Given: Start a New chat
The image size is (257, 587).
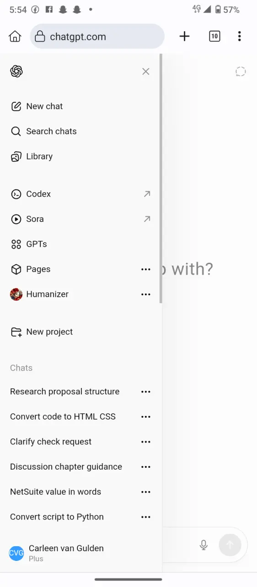Looking at the screenshot, I should (x=80, y=106).
